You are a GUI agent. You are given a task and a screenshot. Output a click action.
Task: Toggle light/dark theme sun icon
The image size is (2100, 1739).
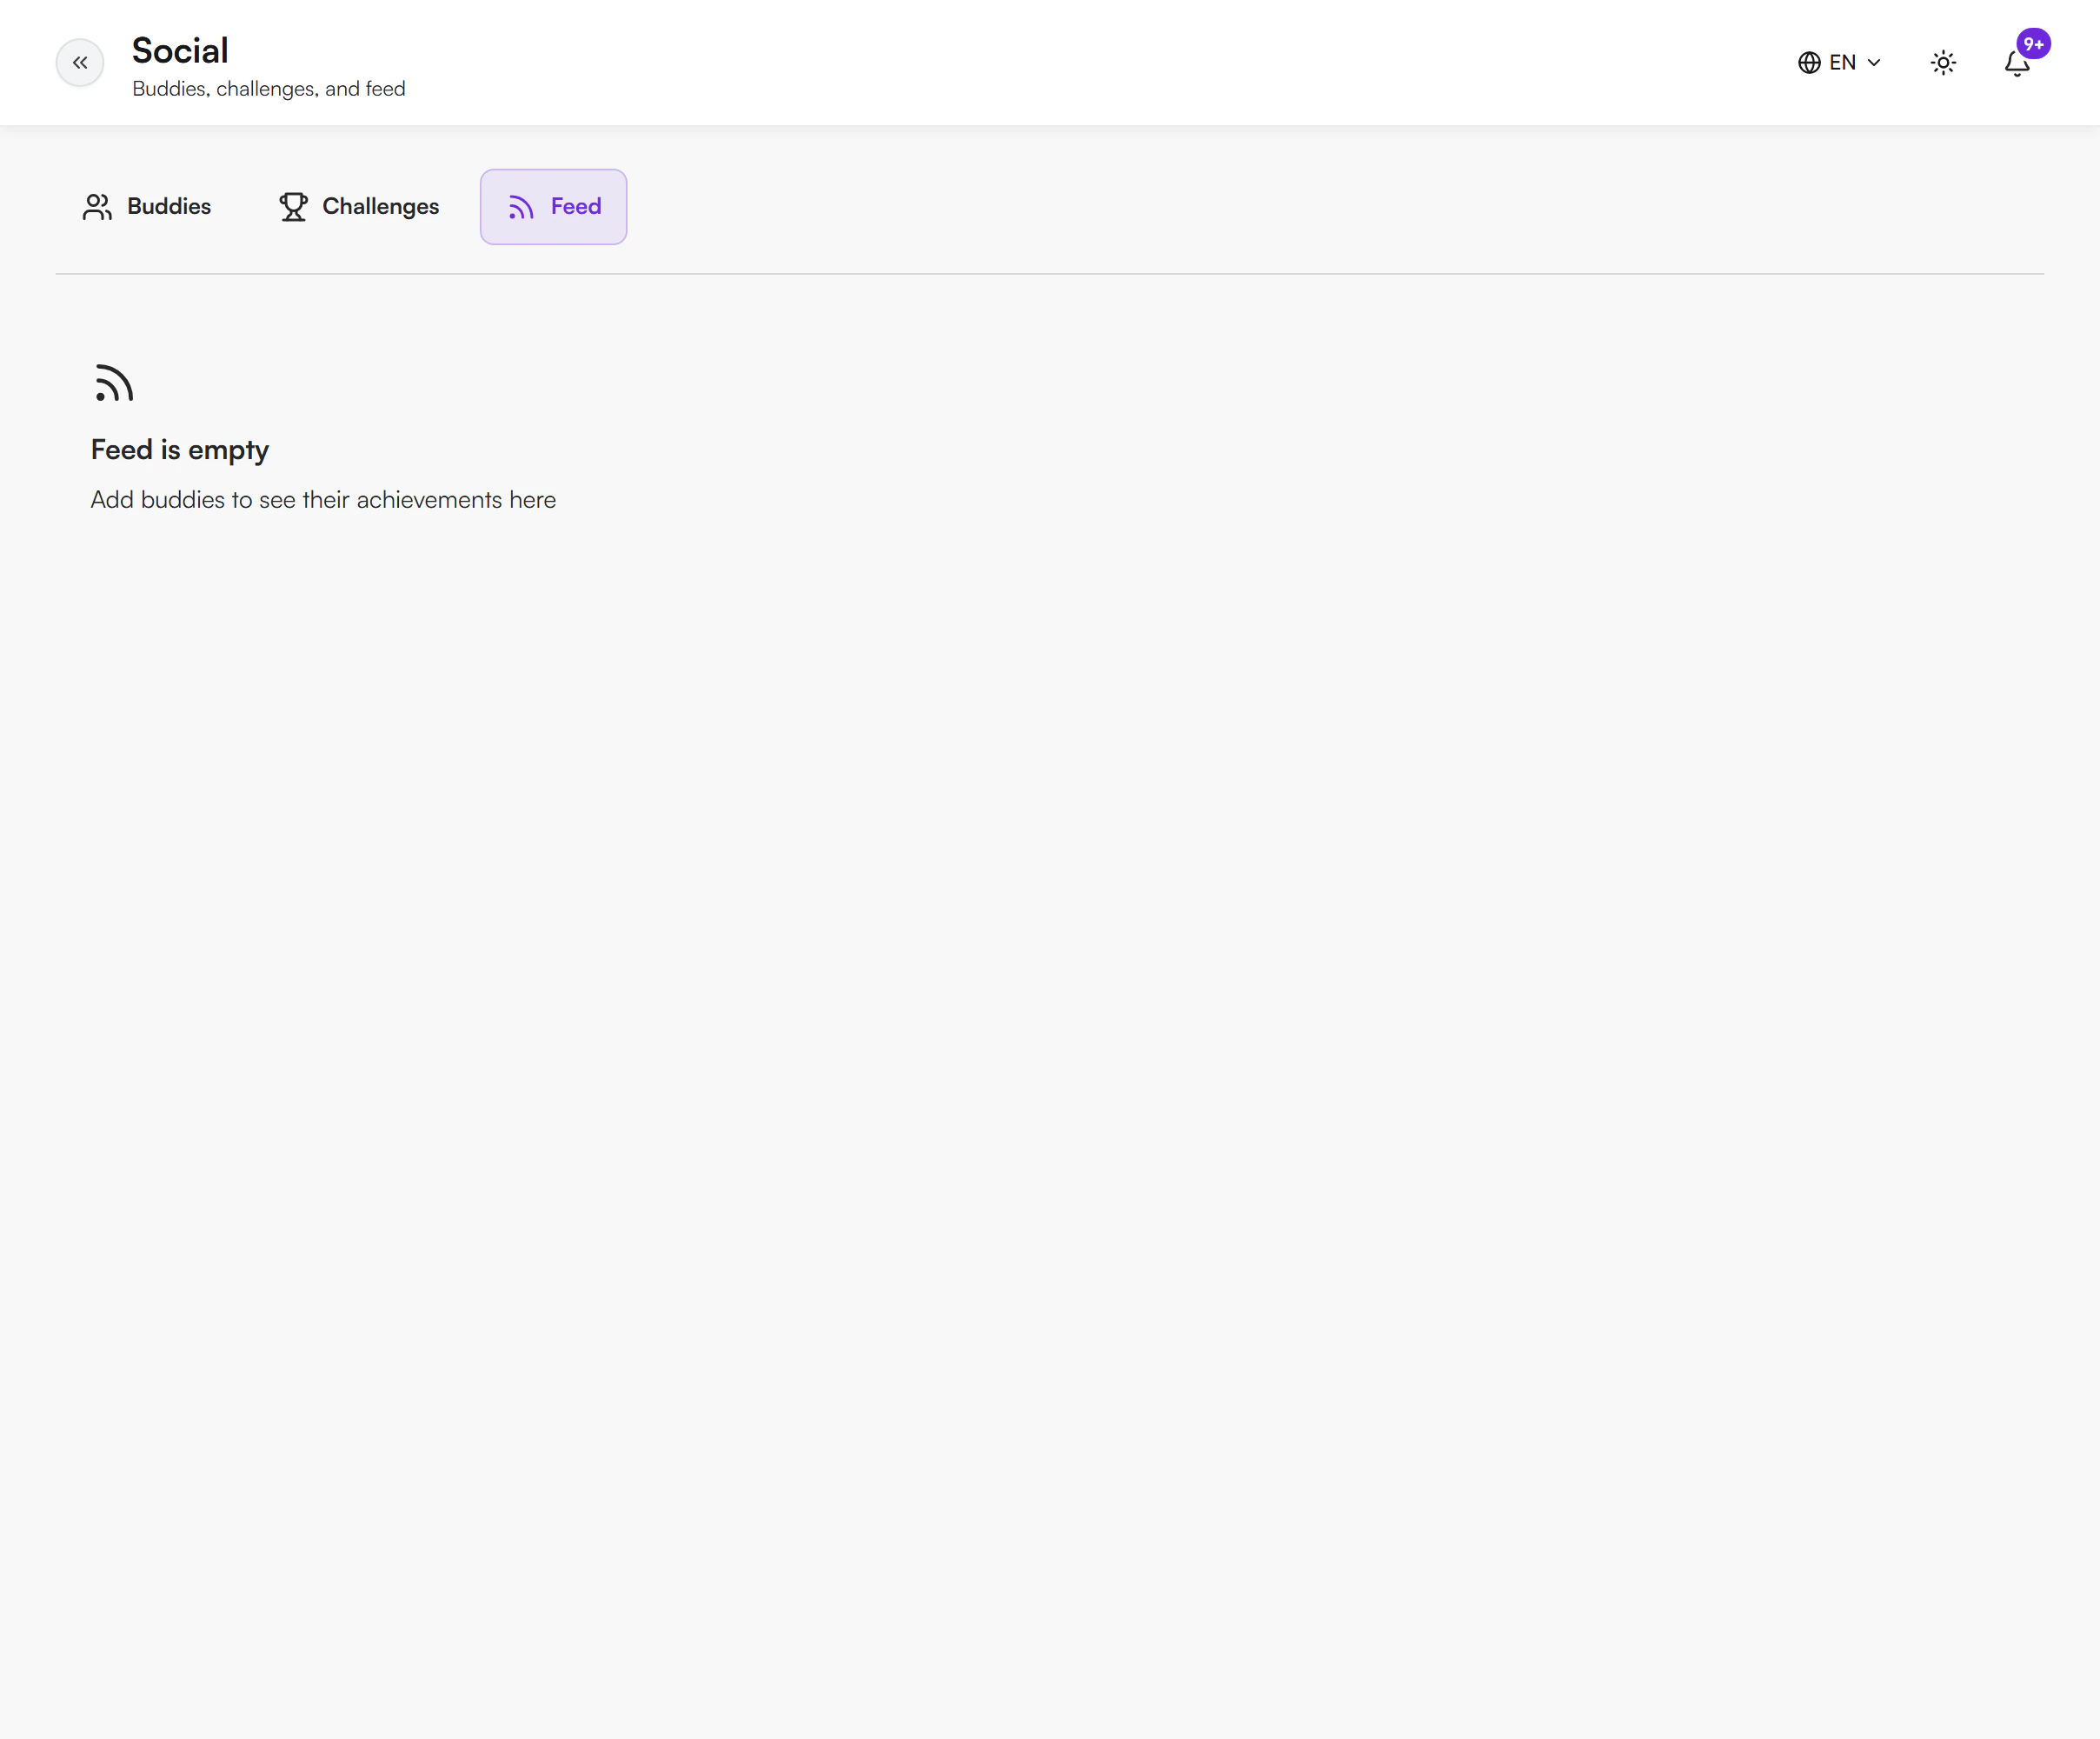(1942, 63)
